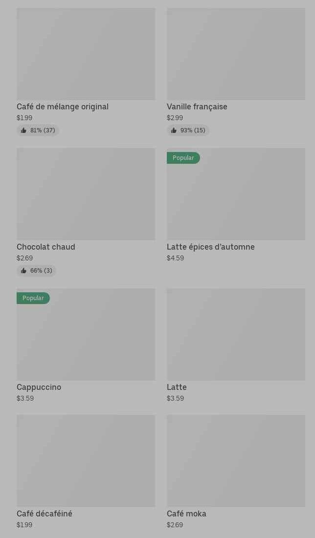The height and width of the screenshot is (538, 315).
Task: Select the Café décaféiné title
Action: point(44,514)
